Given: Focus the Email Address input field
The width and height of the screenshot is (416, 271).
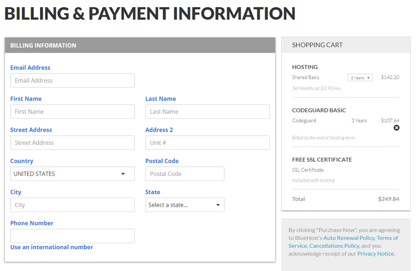Looking at the screenshot, I should tap(72, 81).
